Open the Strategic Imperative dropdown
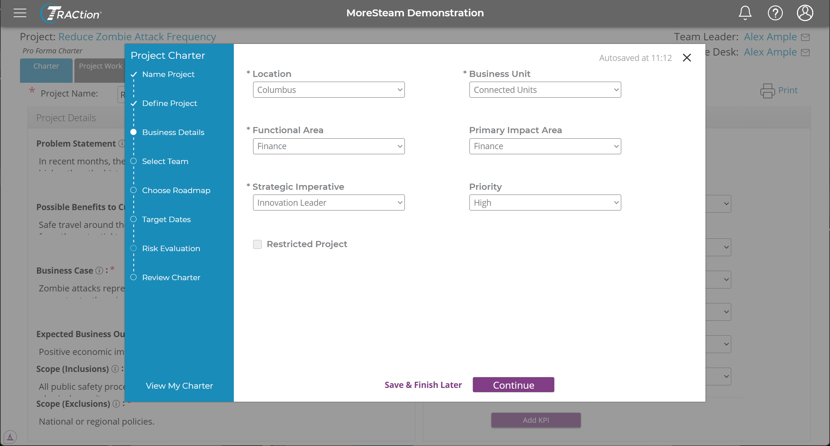The height and width of the screenshot is (446, 830). (x=329, y=202)
